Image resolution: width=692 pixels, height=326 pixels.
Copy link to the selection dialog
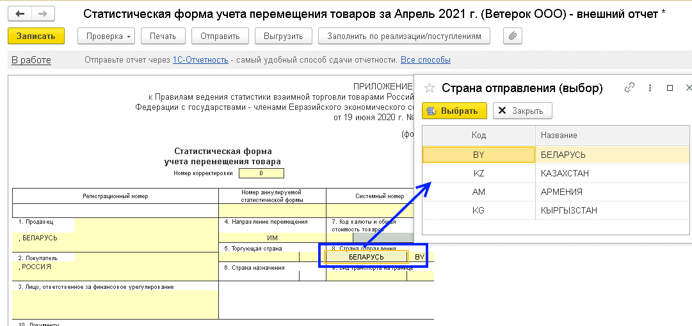[629, 88]
